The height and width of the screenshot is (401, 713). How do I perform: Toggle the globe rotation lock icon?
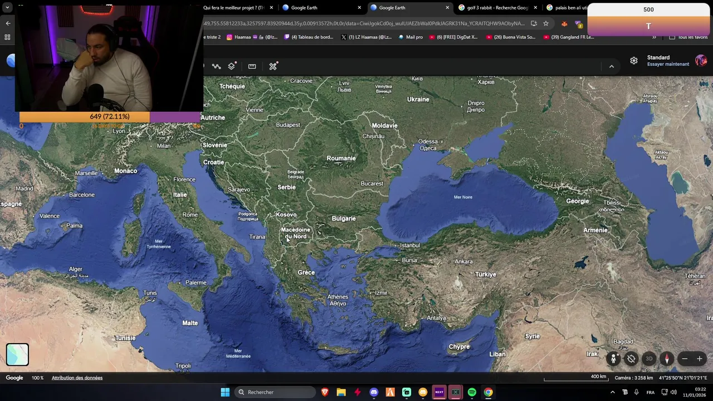(631, 359)
